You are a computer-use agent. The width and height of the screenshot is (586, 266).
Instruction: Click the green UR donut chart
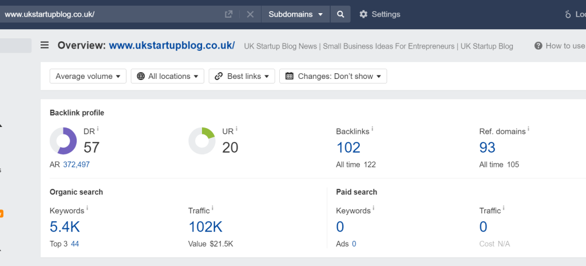click(202, 141)
